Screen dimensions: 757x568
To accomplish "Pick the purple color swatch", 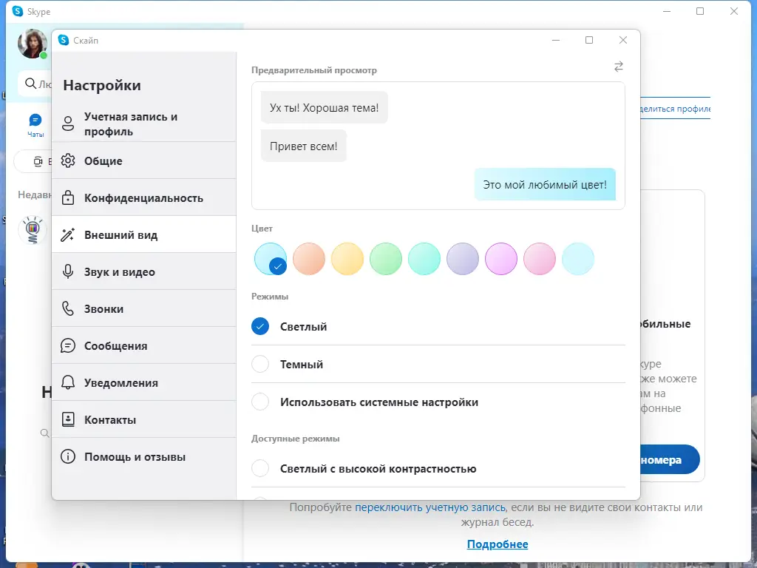I will pos(463,260).
